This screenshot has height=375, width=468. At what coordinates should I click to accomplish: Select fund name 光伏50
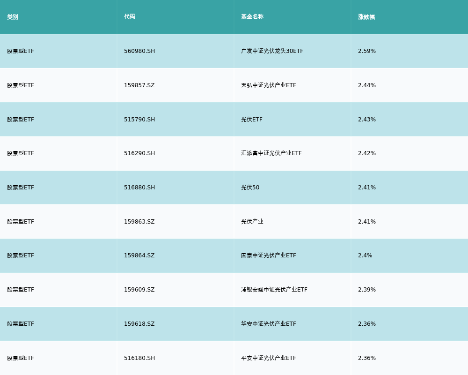coord(250,187)
